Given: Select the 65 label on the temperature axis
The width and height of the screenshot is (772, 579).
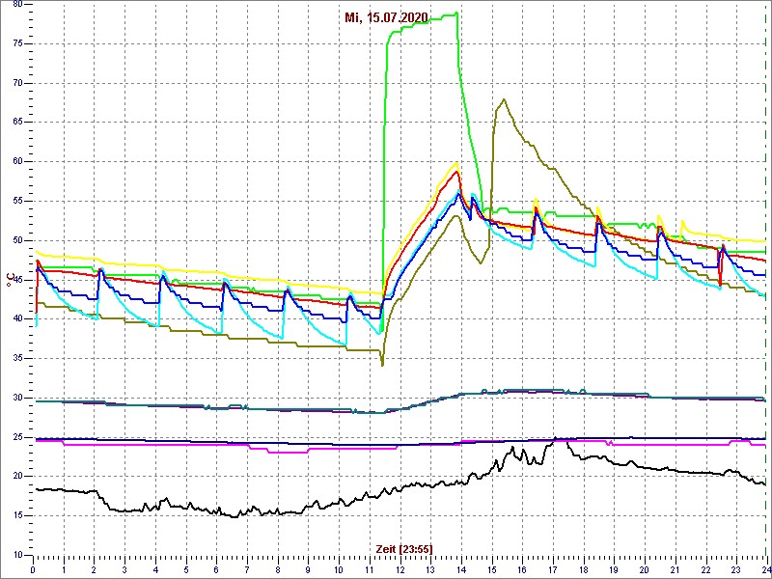Looking at the screenshot, I should pyautogui.click(x=17, y=123).
